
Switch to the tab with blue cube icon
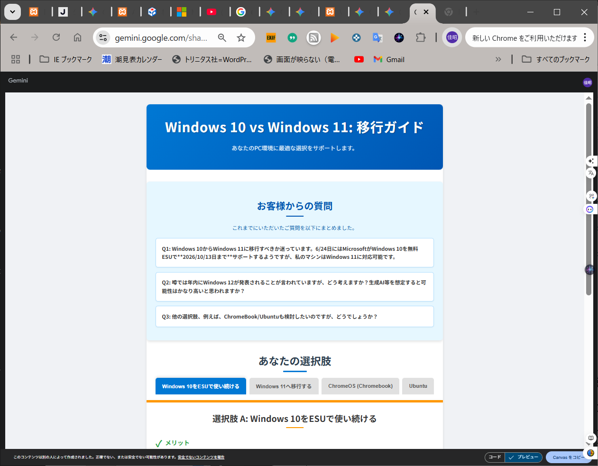[x=152, y=12]
